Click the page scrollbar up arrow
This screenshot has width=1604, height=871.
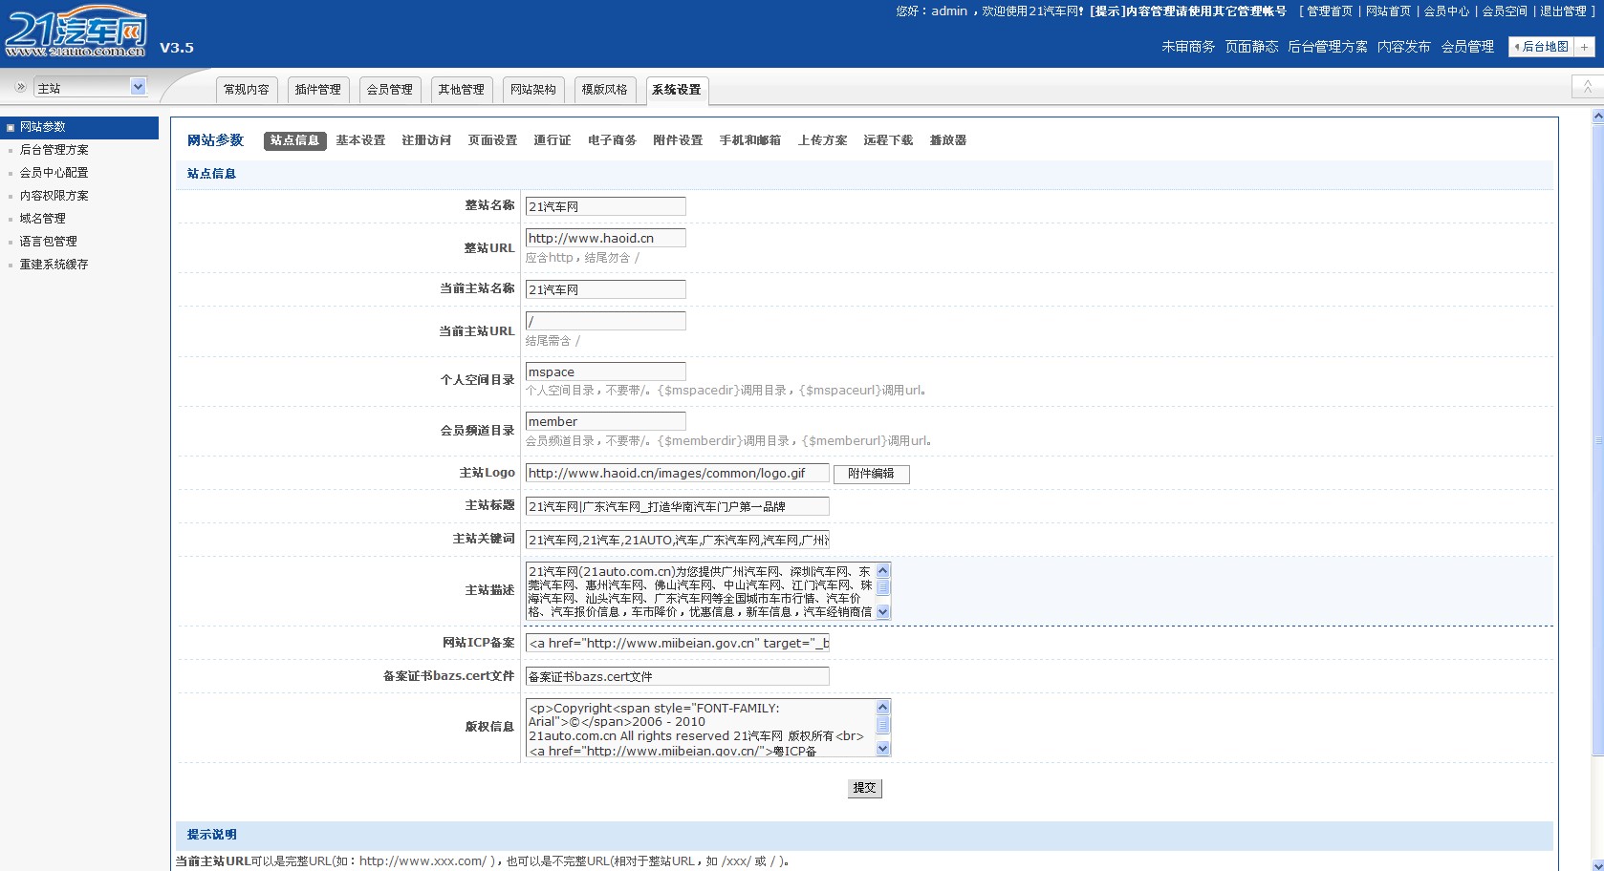click(1597, 116)
